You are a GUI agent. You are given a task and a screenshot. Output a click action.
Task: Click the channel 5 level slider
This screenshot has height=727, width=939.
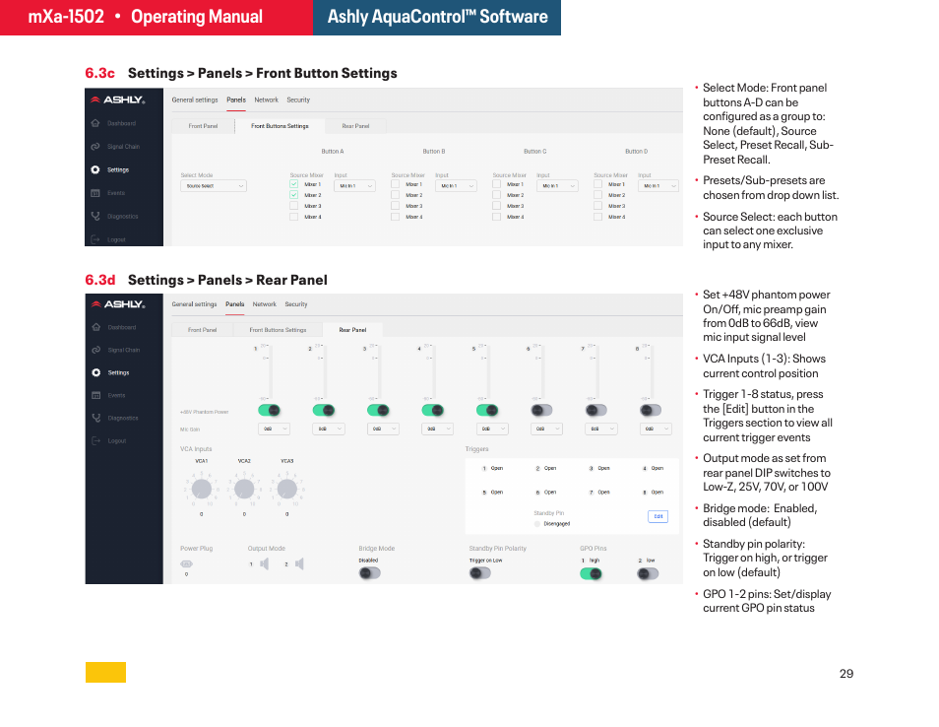coord(488,371)
